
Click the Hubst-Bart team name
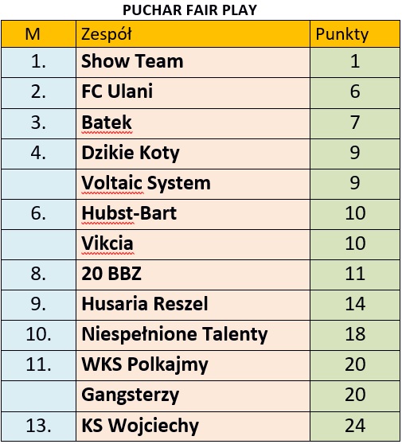[x=129, y=213]
